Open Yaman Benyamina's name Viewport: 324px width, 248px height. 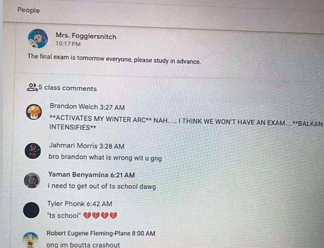tap(78, 175)
